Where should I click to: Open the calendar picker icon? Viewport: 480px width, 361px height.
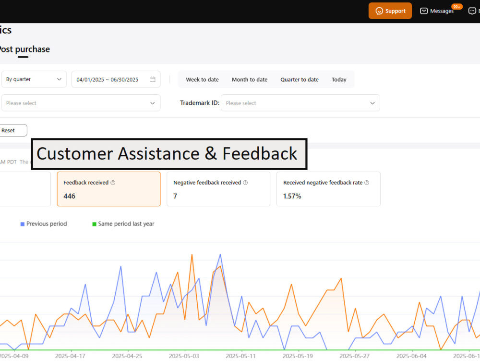click(x=153, y=79)
